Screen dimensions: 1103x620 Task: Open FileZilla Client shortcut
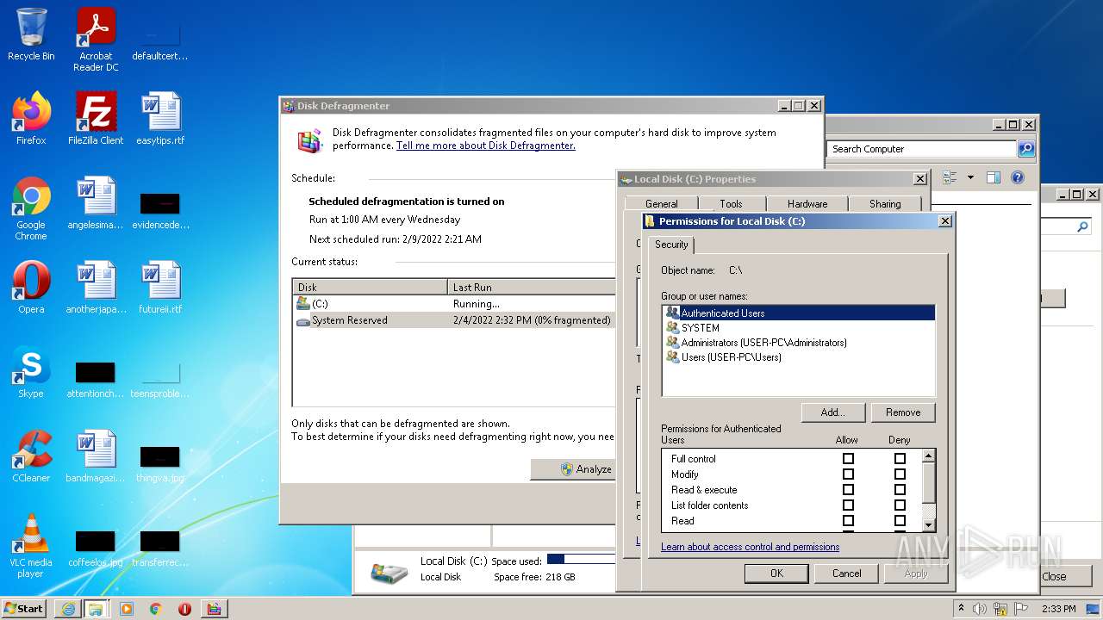96,119
